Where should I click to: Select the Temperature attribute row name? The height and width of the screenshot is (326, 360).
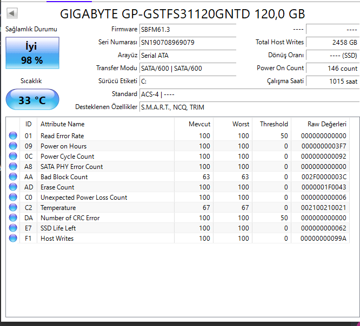click(58, 208)
